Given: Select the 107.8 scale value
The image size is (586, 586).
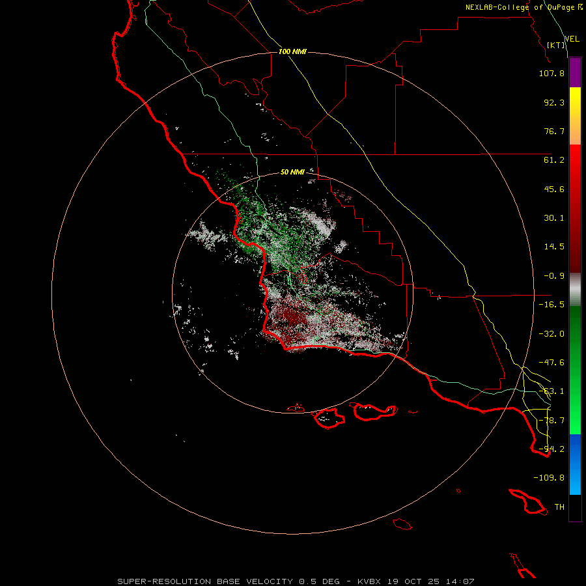Looking at the screenshot, I should 551,73.
